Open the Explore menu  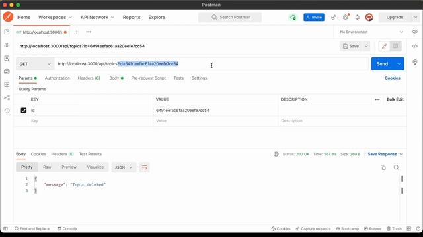[x=157, y=18]
